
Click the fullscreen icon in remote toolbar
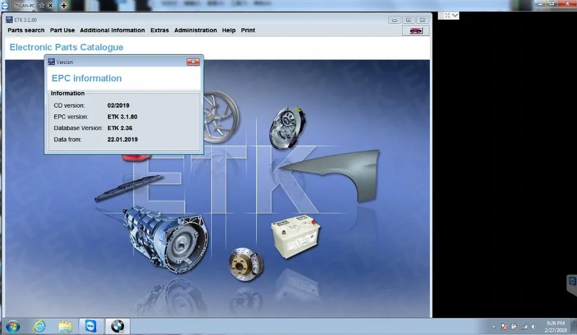point(448,16)
